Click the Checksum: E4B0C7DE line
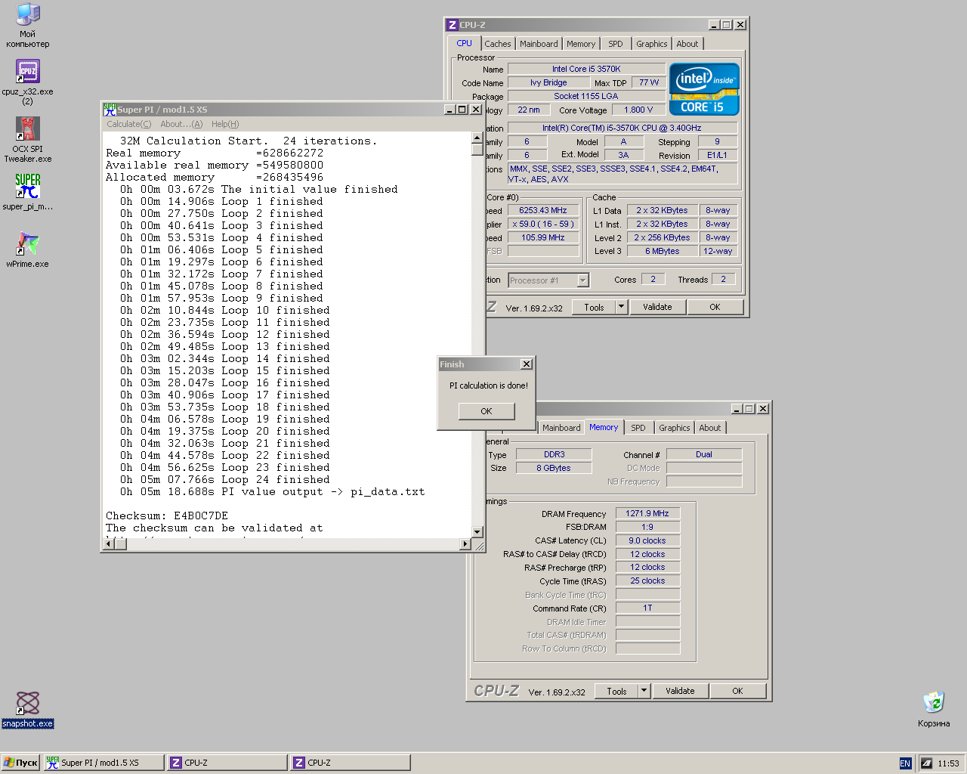 tap(167, 515)
